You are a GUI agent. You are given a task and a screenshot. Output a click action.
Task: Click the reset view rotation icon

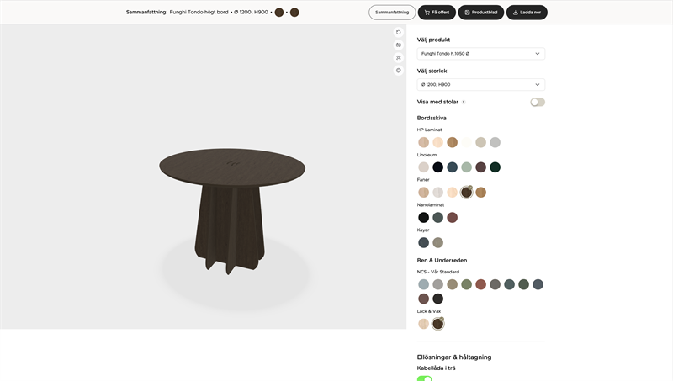point(399,33)
